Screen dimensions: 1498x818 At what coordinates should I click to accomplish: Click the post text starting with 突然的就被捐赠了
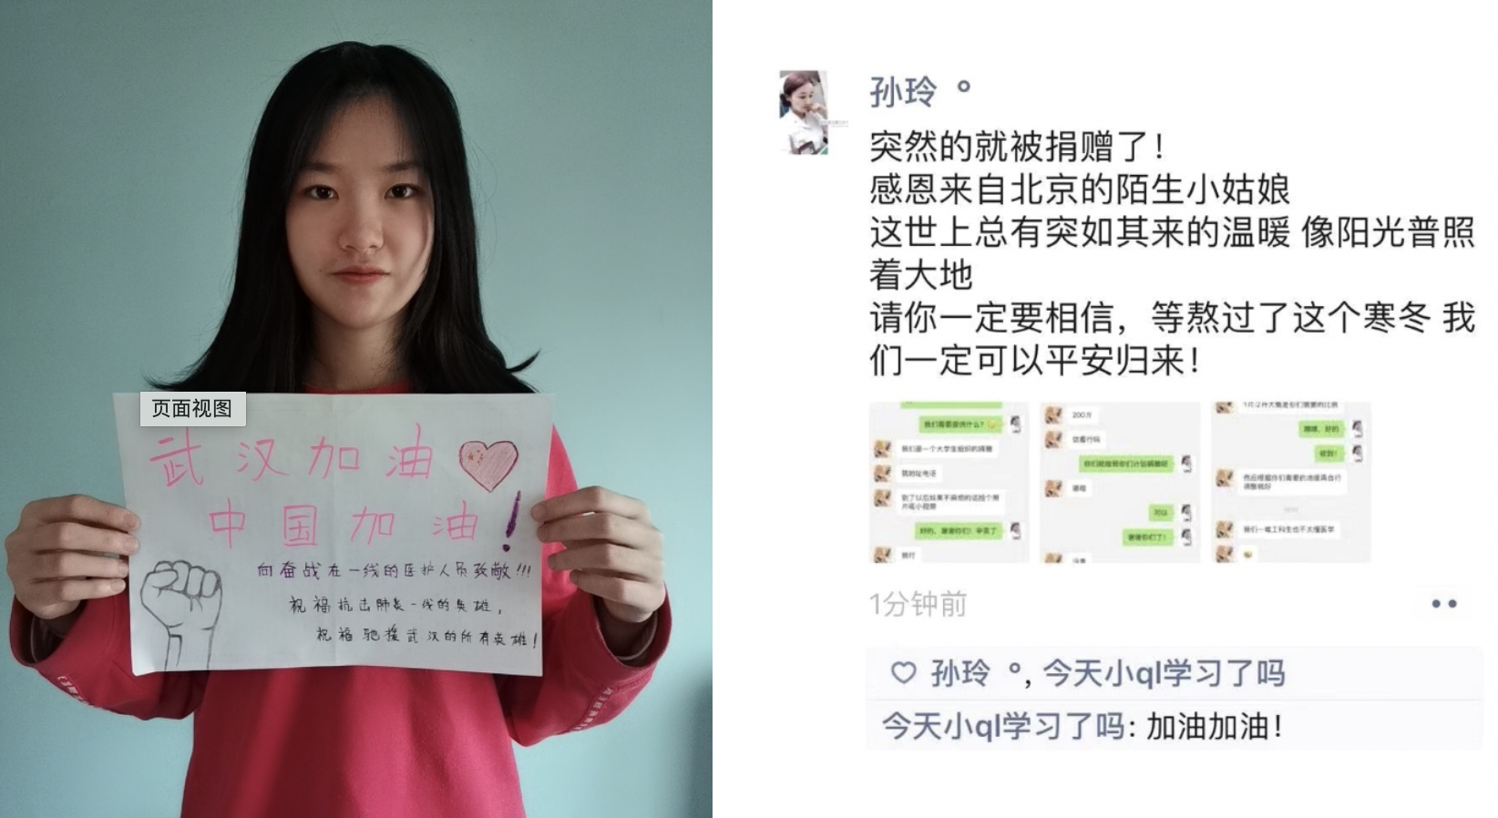[x=1172, y=253]
